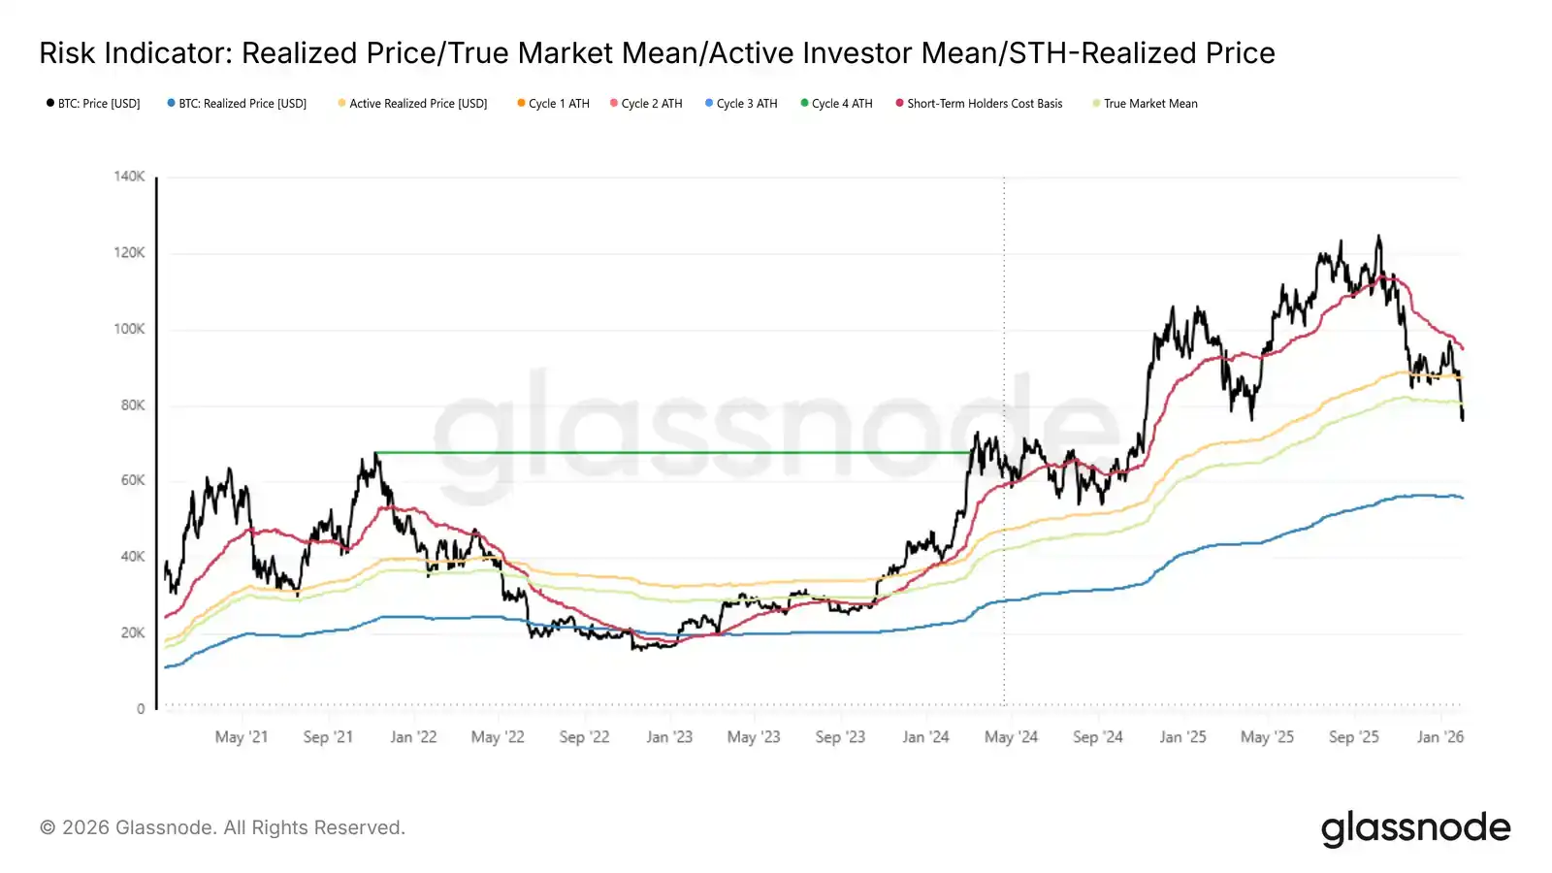Click the 140K y-axis label
Image resolution: width=1552 pixels, height=873 pixels.
[x=129, y=177]
